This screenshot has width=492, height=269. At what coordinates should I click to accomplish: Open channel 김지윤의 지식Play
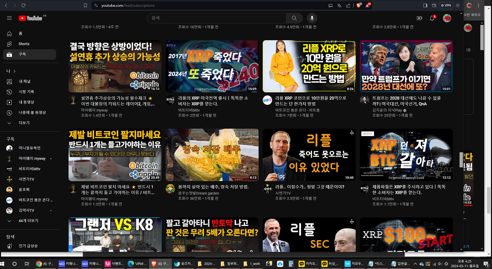[387, 110]
